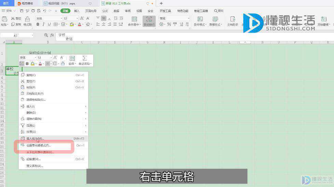Choose Hyperlink (超链接) in the context menu

tap(54, 159)
